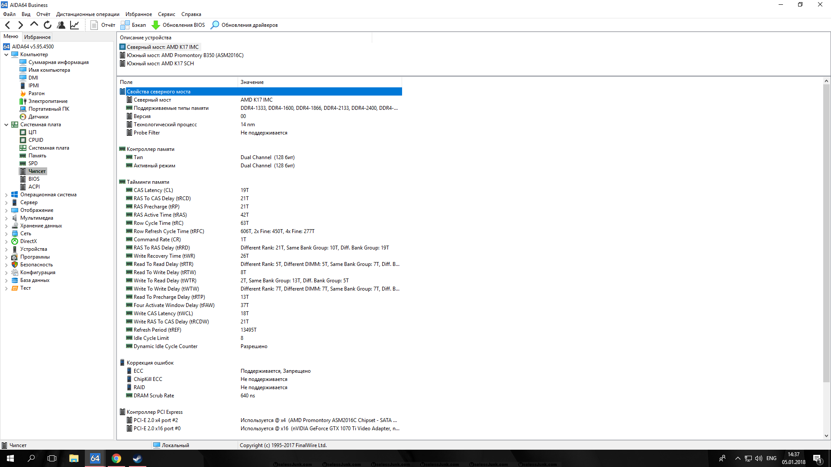Collapse the Компьютер tree node
Image resolution: width=831 pixels, height=467 pixels.
coord(6,54)
